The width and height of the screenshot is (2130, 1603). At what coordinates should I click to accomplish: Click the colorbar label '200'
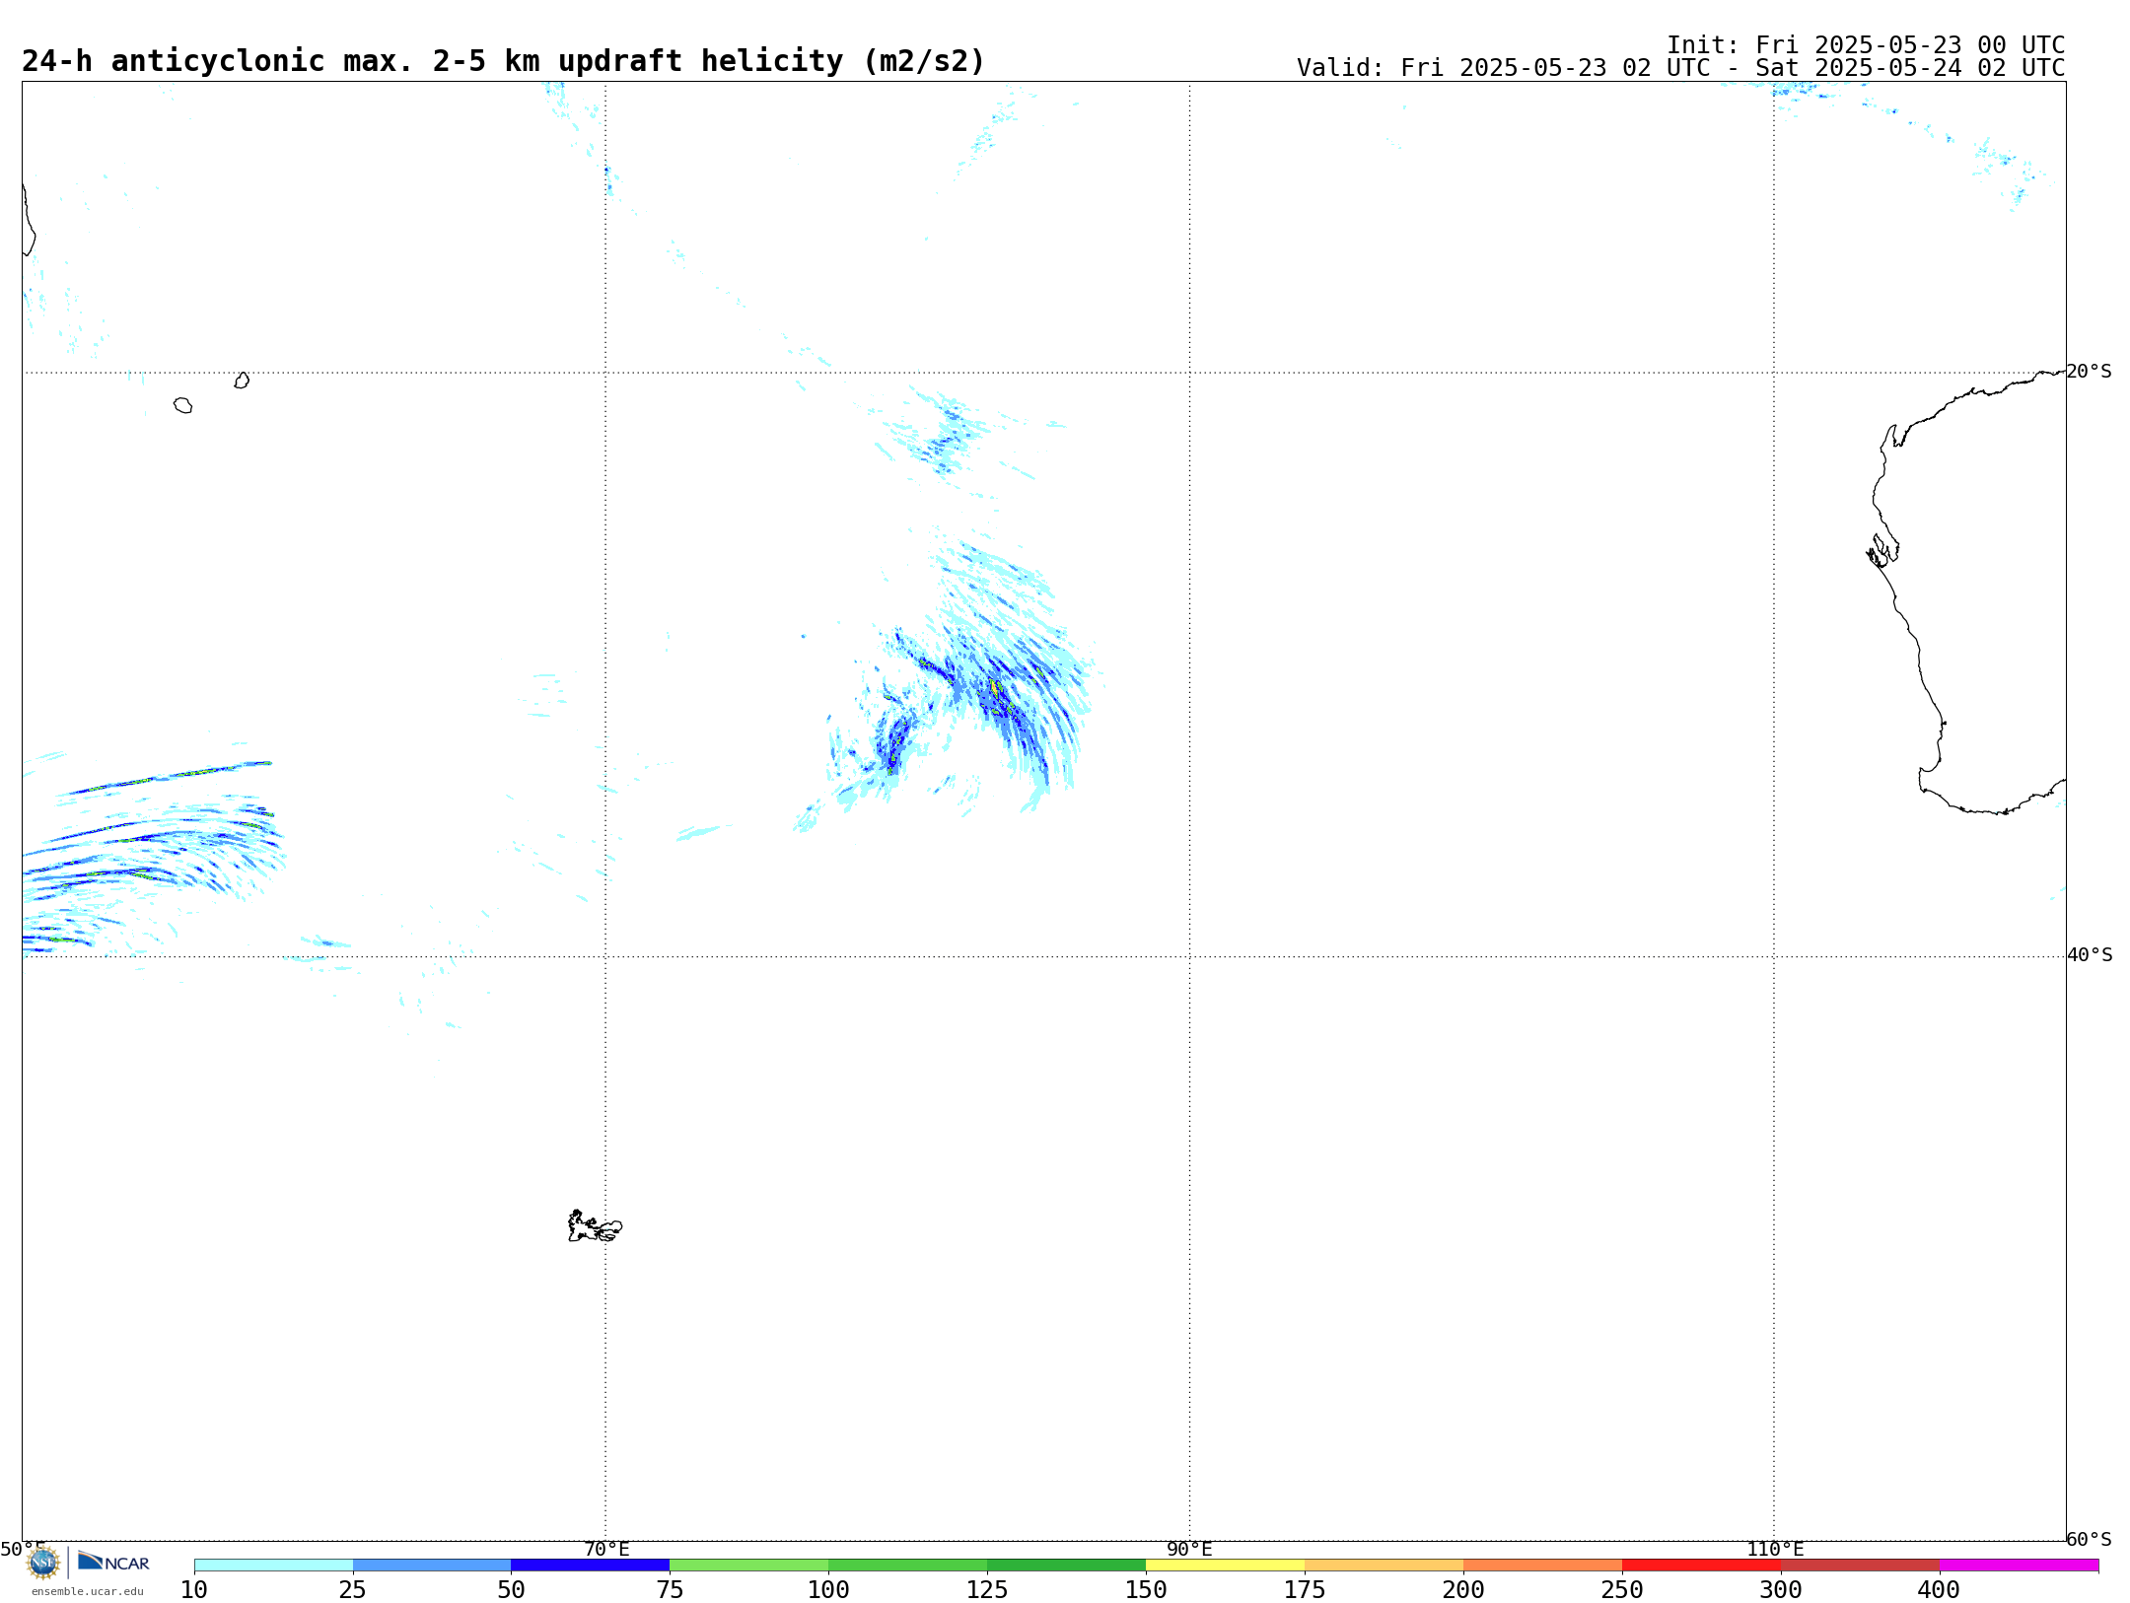[1463, 1589]
